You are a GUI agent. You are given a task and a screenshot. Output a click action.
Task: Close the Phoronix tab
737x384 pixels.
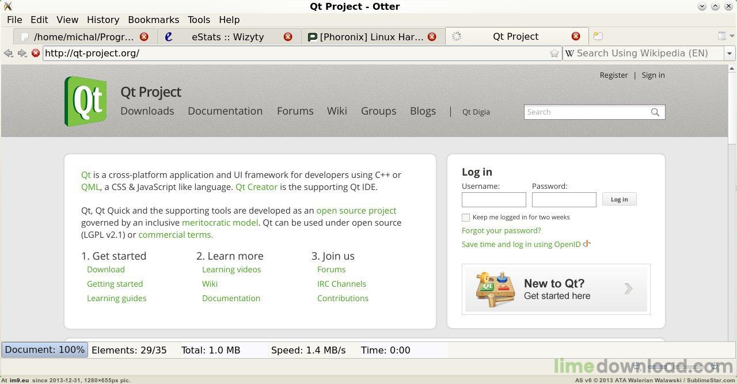coord(432,36)
